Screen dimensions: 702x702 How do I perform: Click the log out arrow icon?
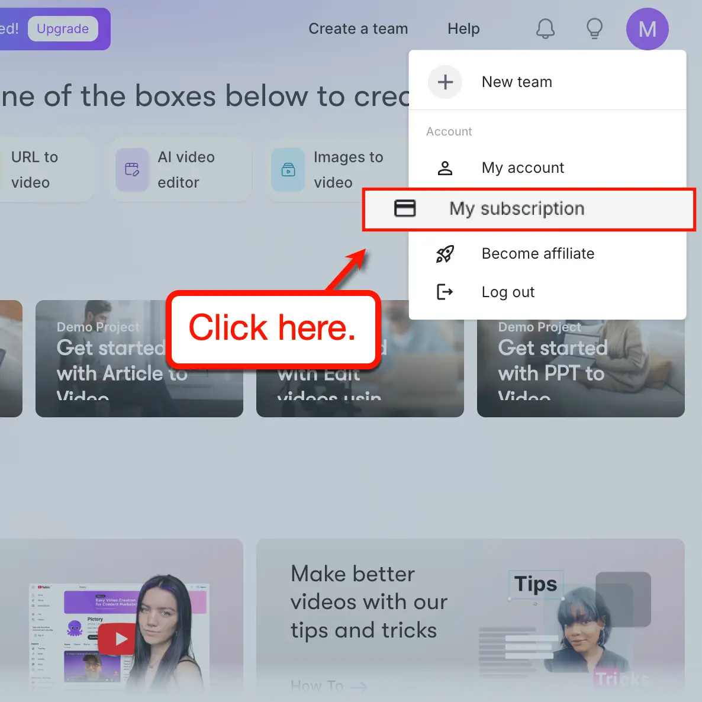click(x=445, y=291)
